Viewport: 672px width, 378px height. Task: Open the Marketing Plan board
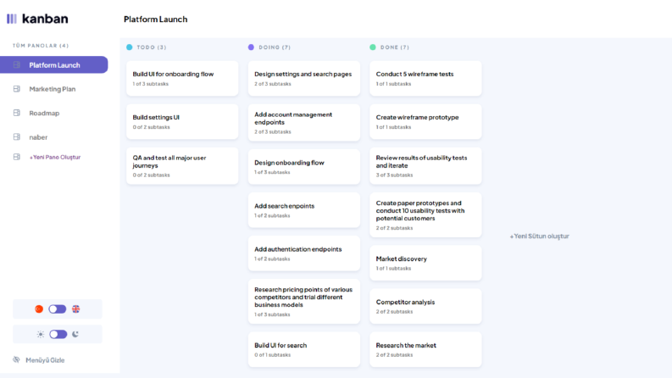(54, 89)
